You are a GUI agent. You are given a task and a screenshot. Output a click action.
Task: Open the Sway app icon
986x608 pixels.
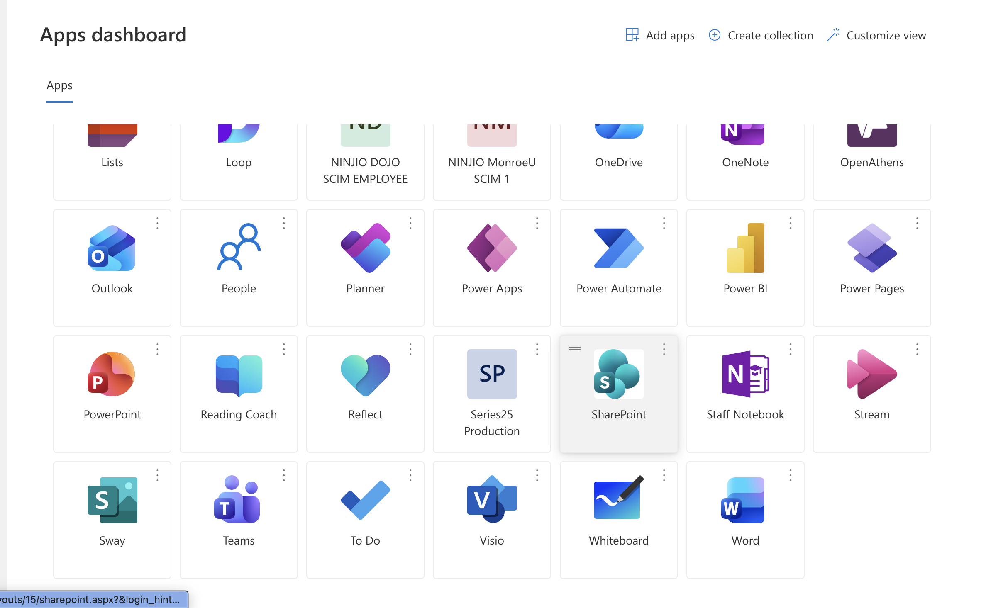click(112, 500)
